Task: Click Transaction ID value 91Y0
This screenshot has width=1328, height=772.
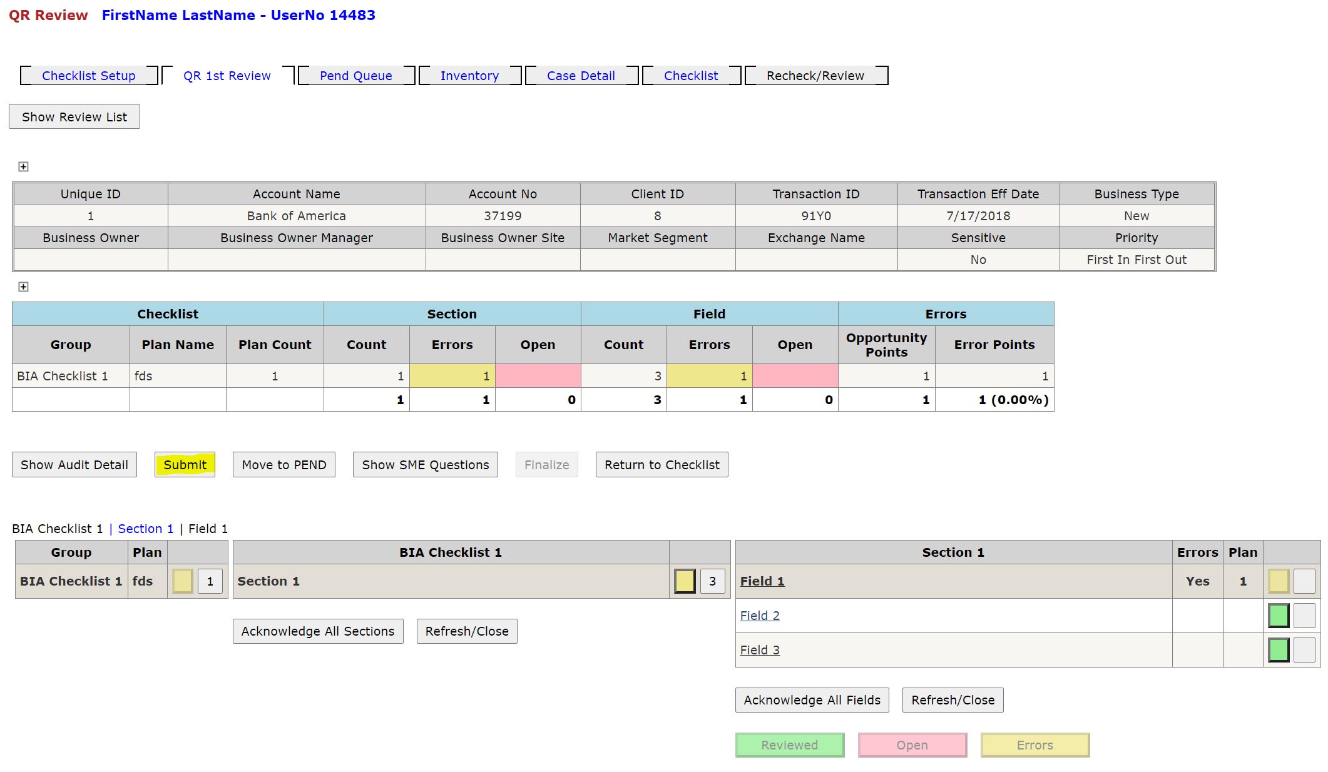Action: (816, 216)
